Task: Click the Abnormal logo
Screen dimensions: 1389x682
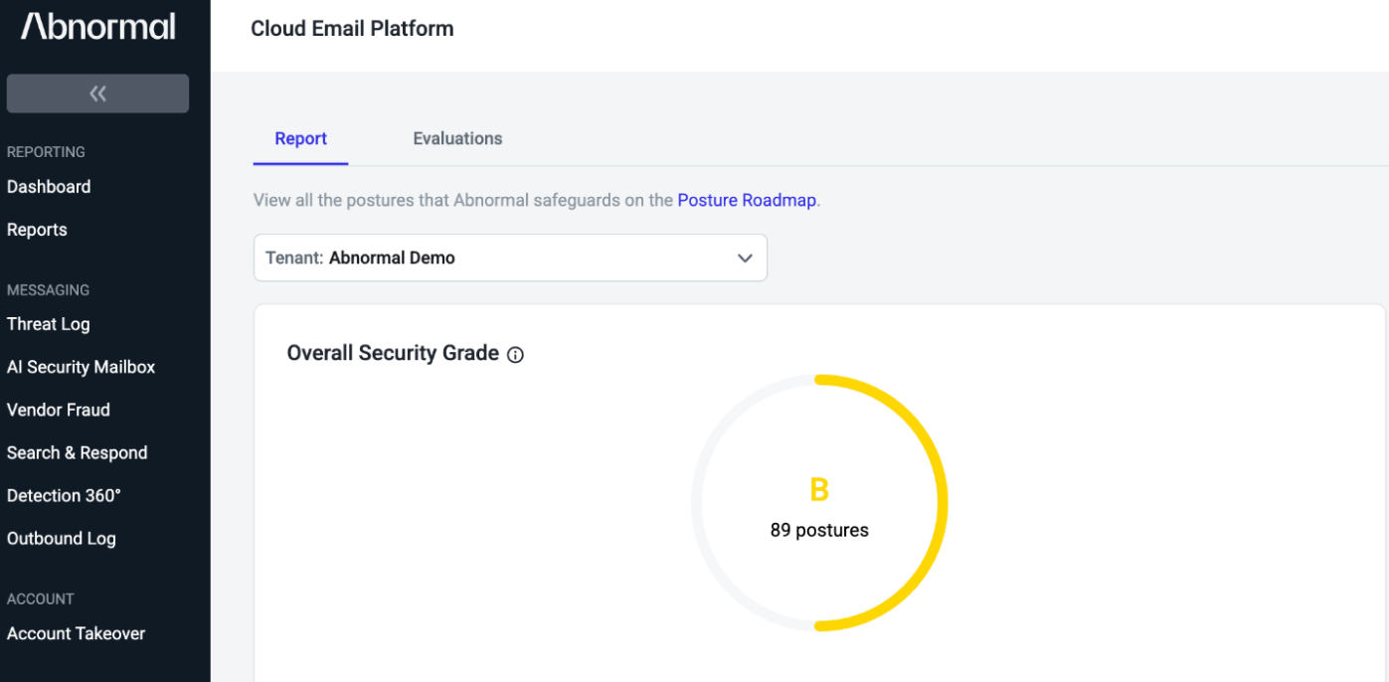Action: [98, 27]
